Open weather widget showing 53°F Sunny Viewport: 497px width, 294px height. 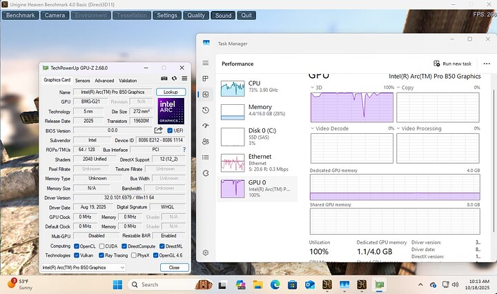[20, 284]
